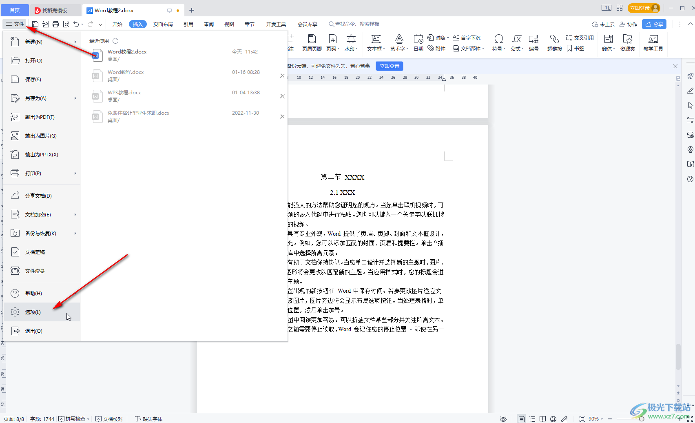The width and height of the screenshot is (695, 423).
Task: Open the References (引用) tab
Action: [188, 24]
